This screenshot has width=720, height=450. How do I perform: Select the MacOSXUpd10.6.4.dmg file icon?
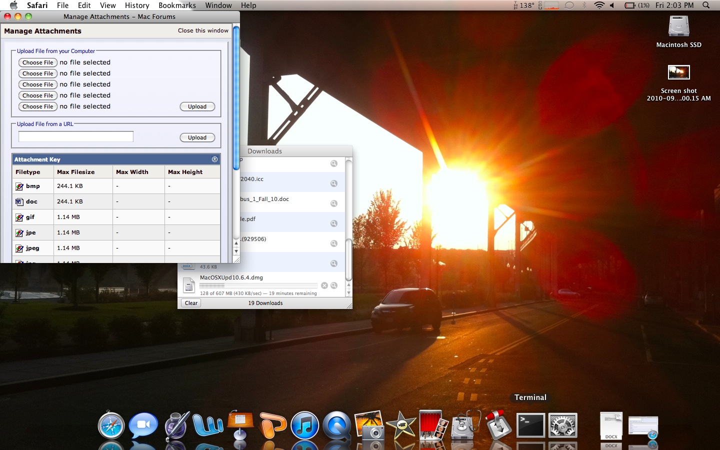[x=188, y=285]
